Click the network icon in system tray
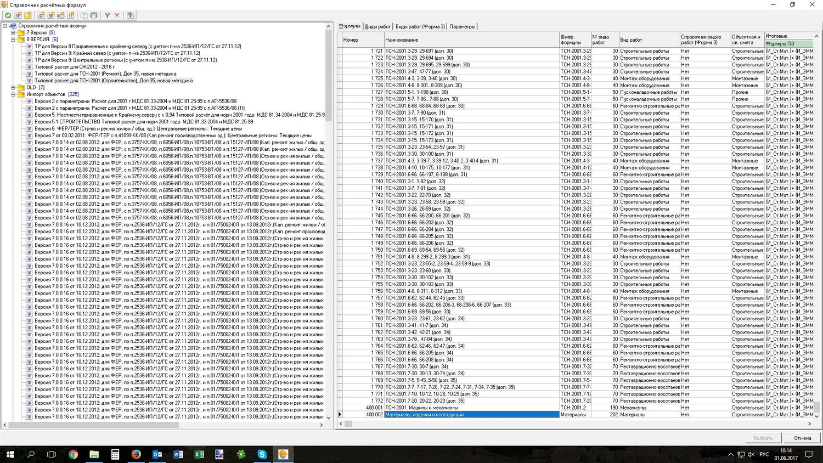 (x=741, y=454)
